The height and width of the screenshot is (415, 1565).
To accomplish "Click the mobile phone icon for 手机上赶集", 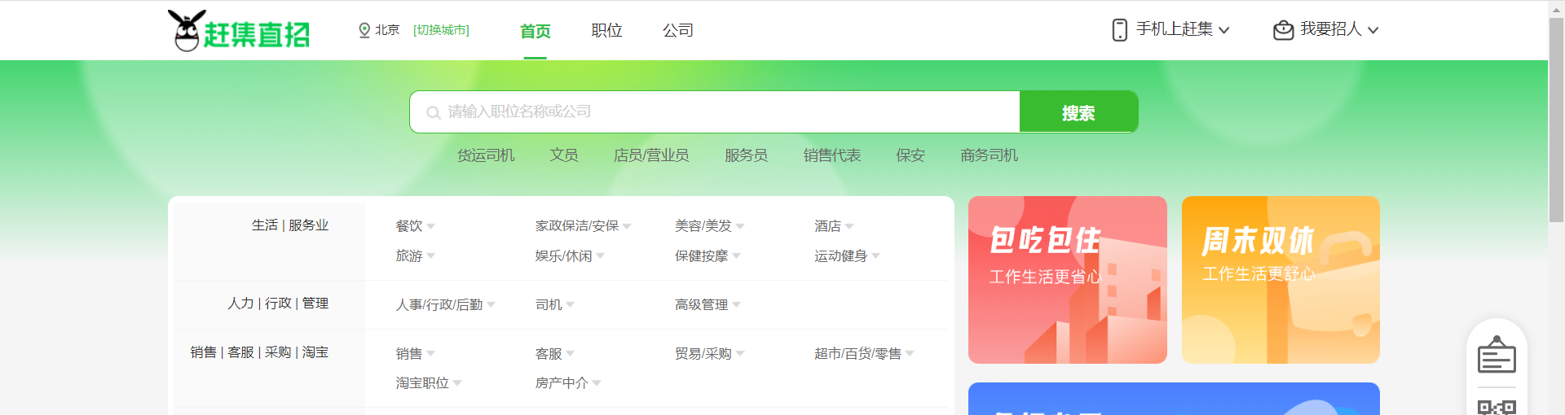I will [1120, 30].
